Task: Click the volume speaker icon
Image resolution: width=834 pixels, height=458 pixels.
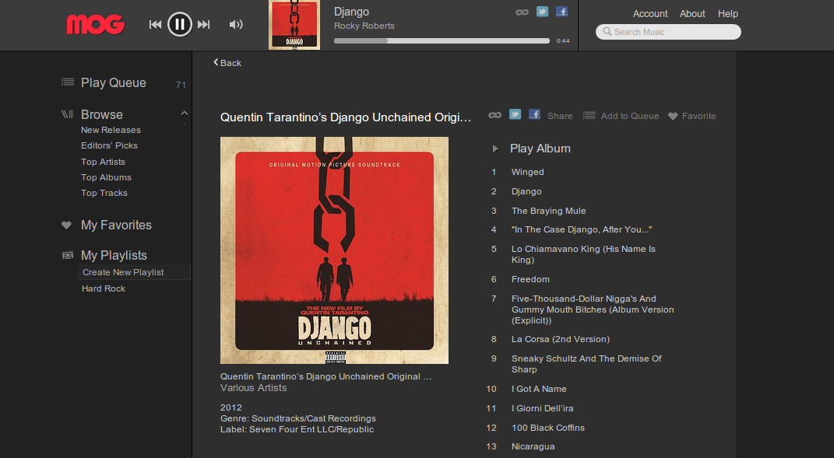Action: 236,24
